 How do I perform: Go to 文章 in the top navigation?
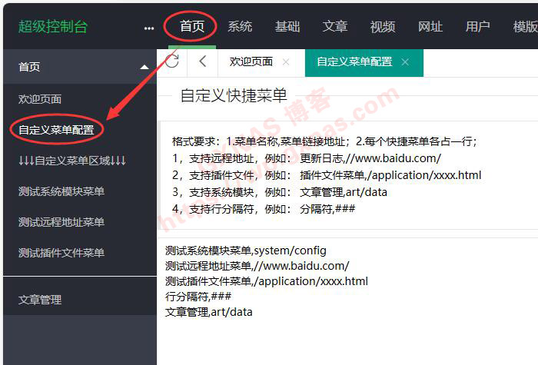tap(335, 27)
